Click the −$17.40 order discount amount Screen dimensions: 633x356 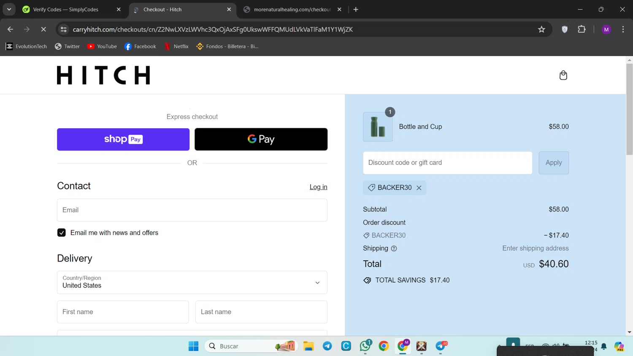point(556,235)
